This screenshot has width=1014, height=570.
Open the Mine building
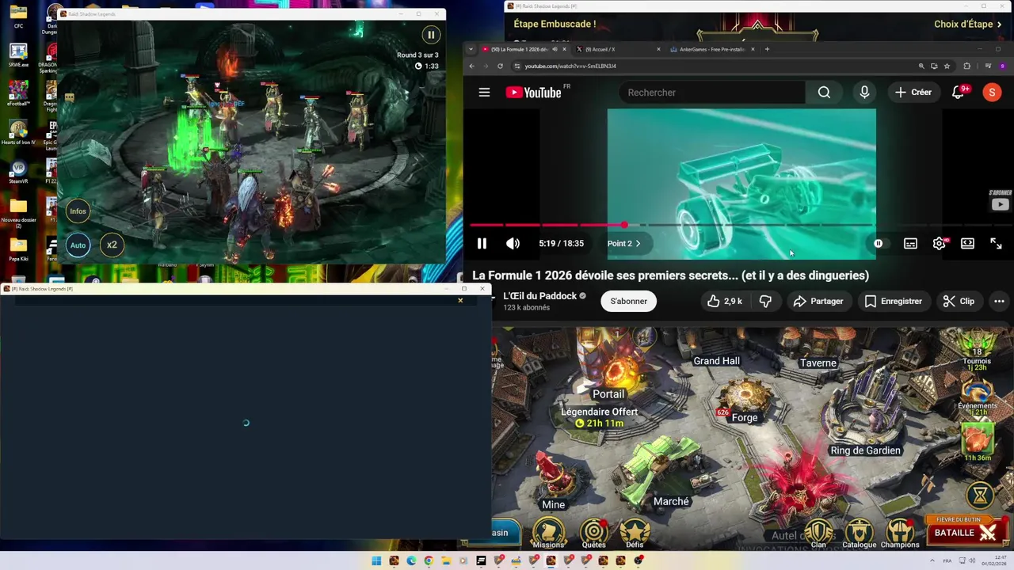point(553,505)
